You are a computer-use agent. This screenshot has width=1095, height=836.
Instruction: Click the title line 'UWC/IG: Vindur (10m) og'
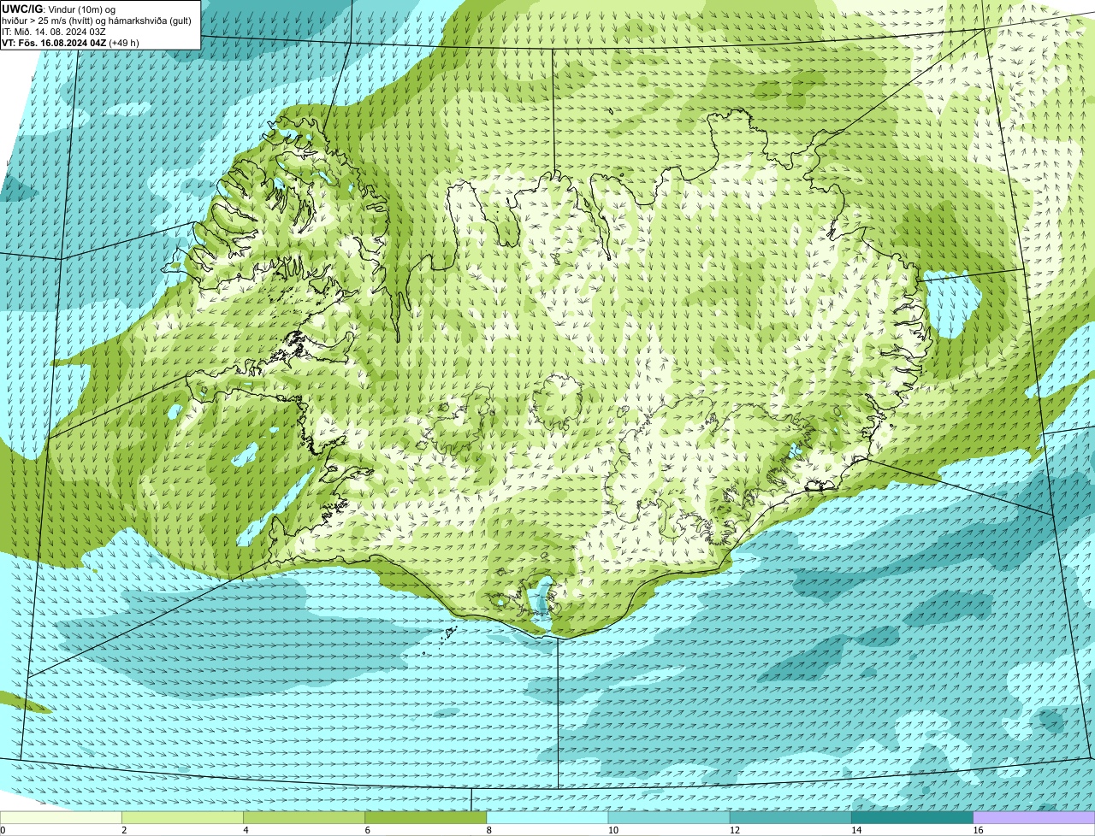tap(59, 9)
